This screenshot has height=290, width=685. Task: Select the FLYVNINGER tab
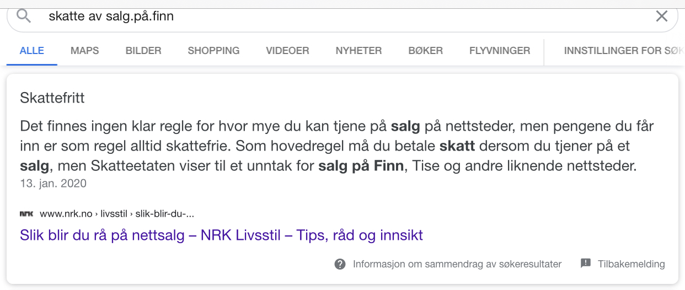click(x=500, y=51)
